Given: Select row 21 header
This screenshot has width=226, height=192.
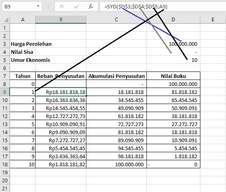Looking at the screenshot, I should (x=5, y=188).
